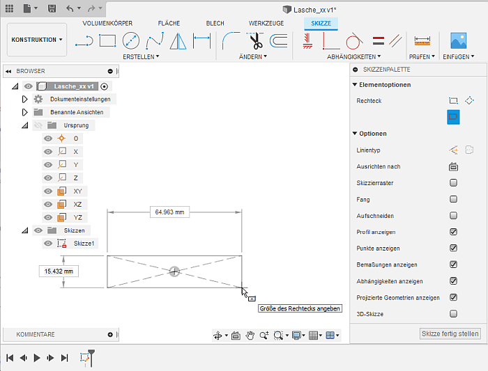Enable the 3D-Skizze checkbox
The image size is (488, 371).
pos(453,314)
